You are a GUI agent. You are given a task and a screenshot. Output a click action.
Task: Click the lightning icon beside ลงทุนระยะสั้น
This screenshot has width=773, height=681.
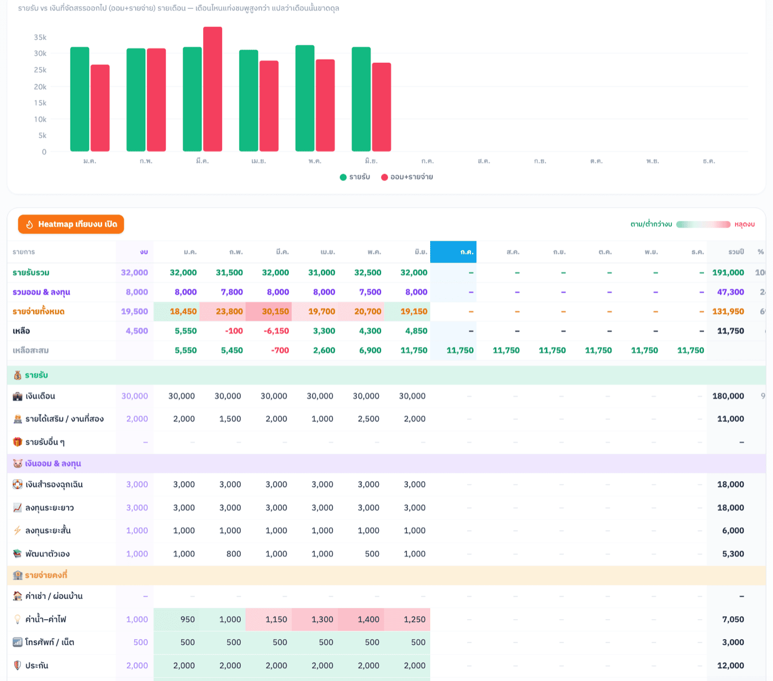[18, 531]
